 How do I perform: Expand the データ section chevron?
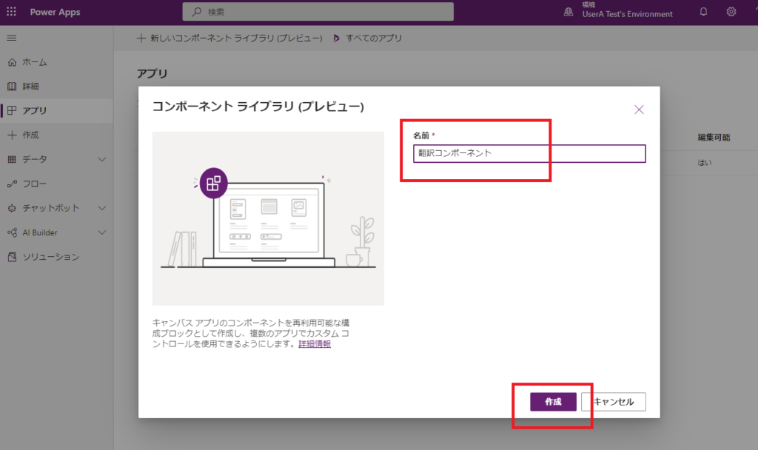click(x=102, y=160)
